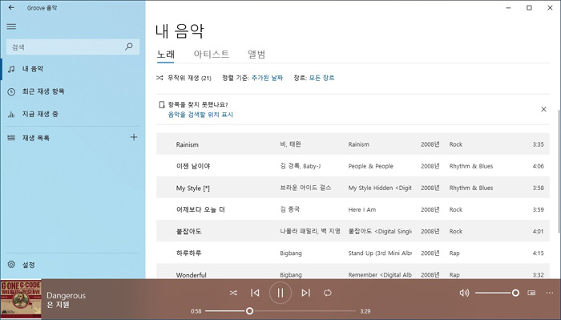Image resolution: width=561 pixels, height=320 pixels.
Task: Open the 추가된 날짜 sort dropdown
Action: [267, 78]
